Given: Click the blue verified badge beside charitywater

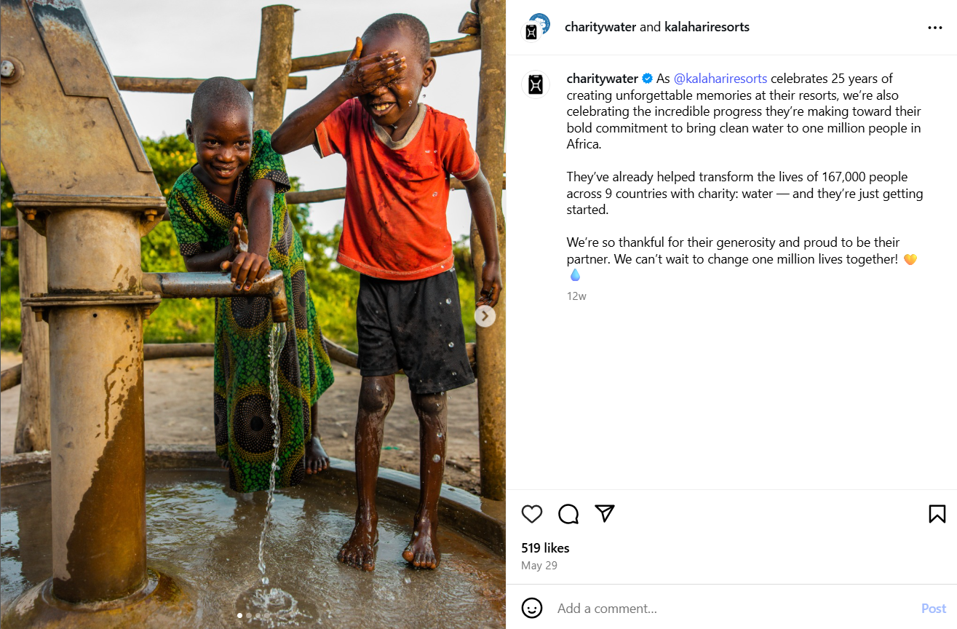Looking at the screenshot, I should [x=646, y=79].
